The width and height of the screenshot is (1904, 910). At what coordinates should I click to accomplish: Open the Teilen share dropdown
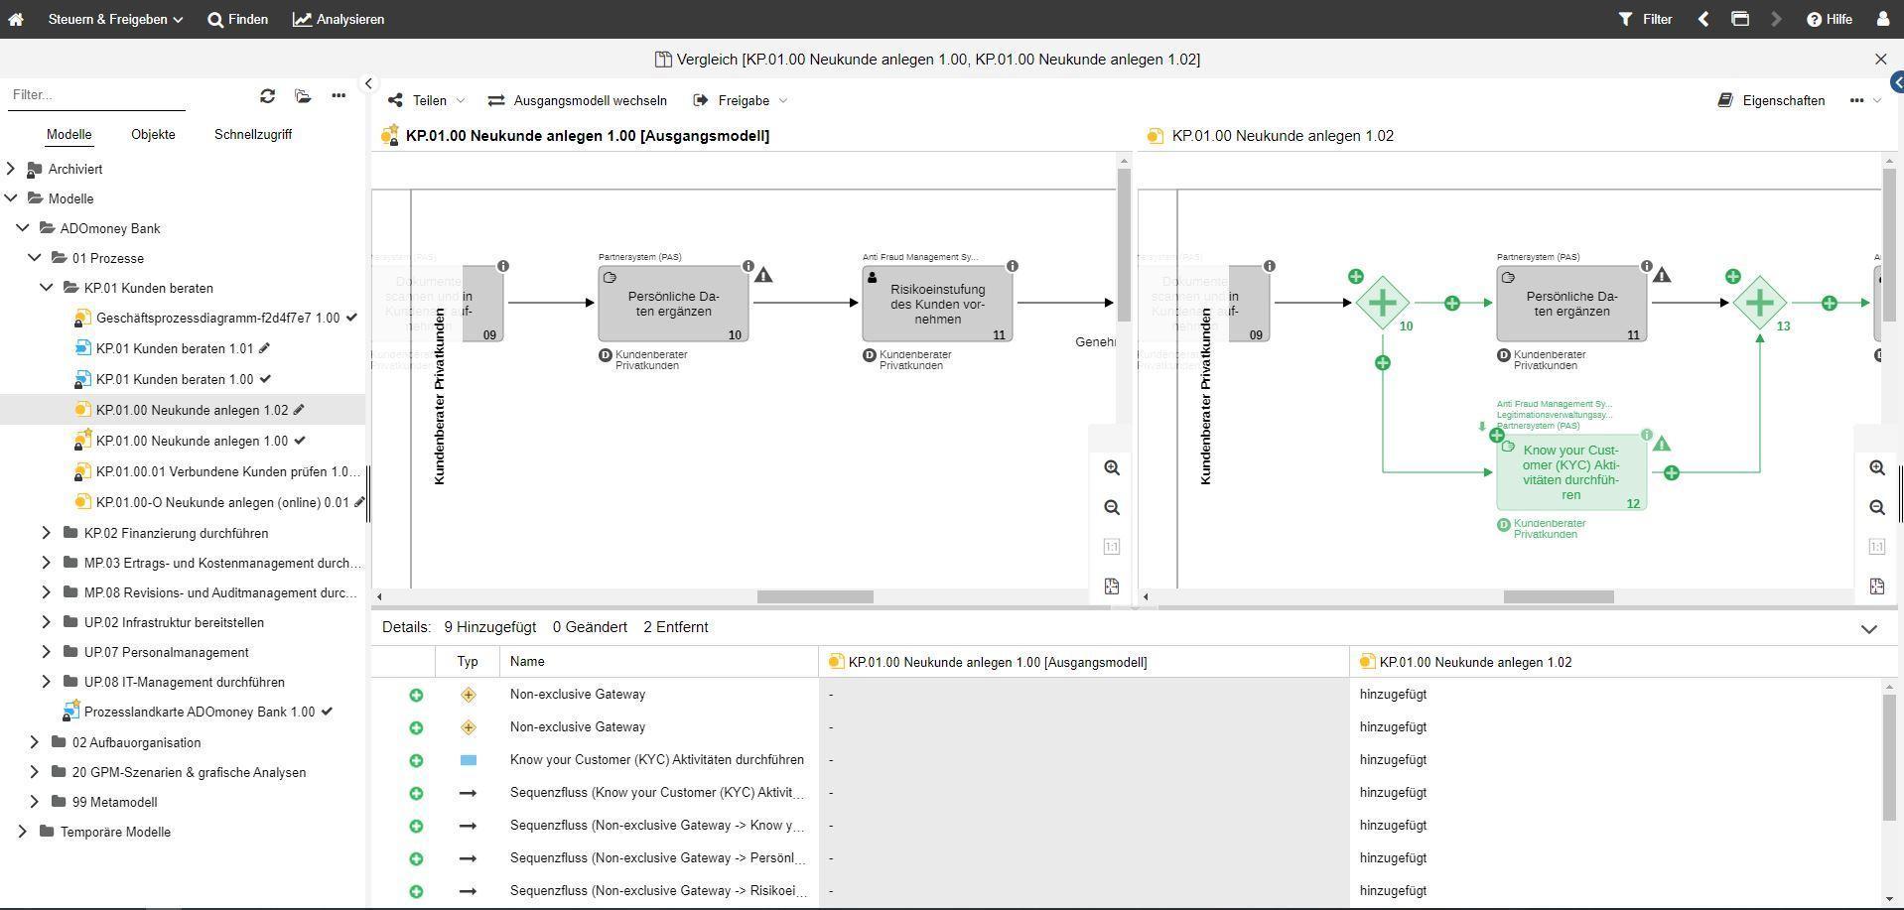click(x=427, y=100)
